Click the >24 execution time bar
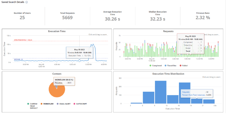 tap(209, 101)
